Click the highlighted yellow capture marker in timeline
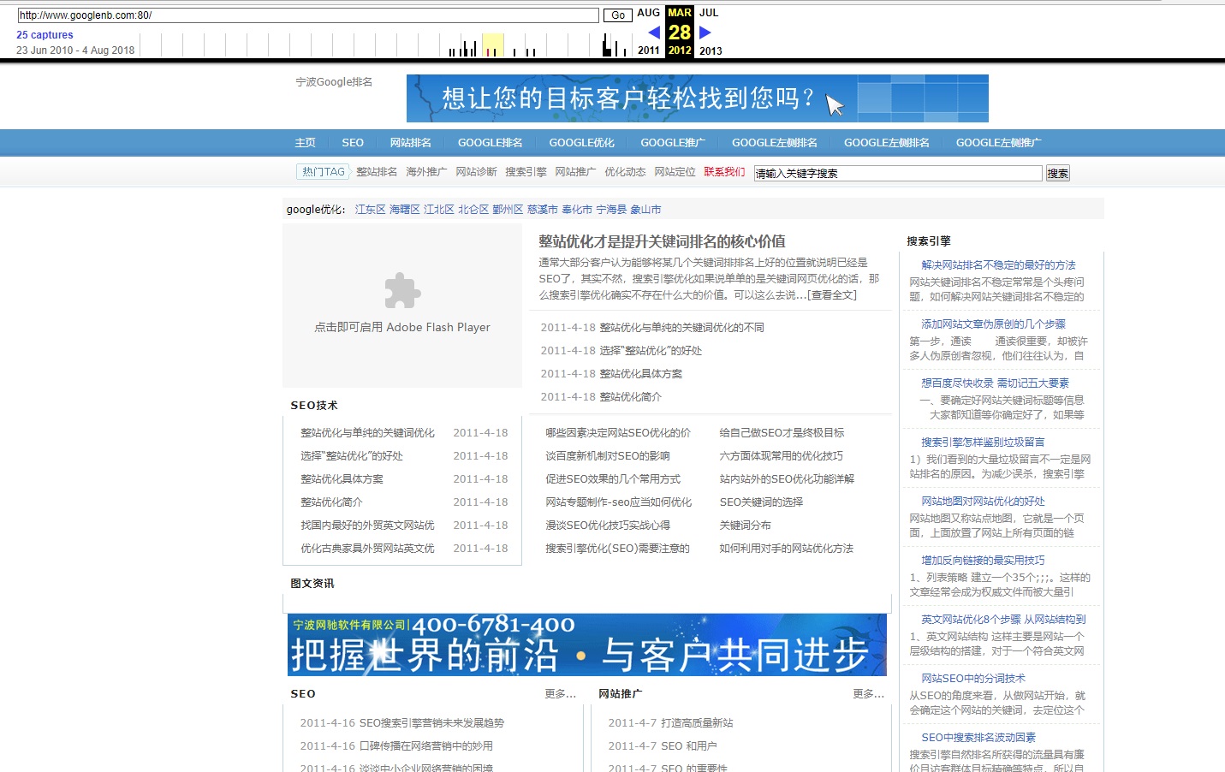 tap(492, 45)
